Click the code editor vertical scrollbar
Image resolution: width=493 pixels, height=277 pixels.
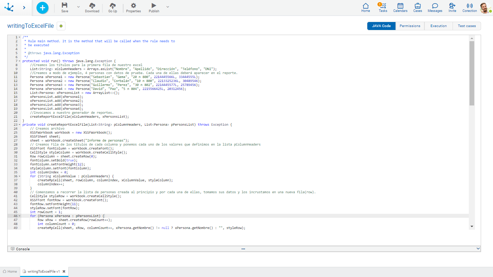pos(472,73)
